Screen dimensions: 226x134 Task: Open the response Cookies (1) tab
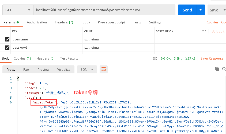(22, 58)
